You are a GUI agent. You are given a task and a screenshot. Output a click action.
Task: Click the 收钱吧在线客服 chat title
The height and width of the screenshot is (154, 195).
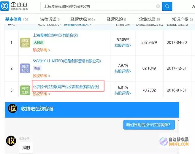pos(37,109)
